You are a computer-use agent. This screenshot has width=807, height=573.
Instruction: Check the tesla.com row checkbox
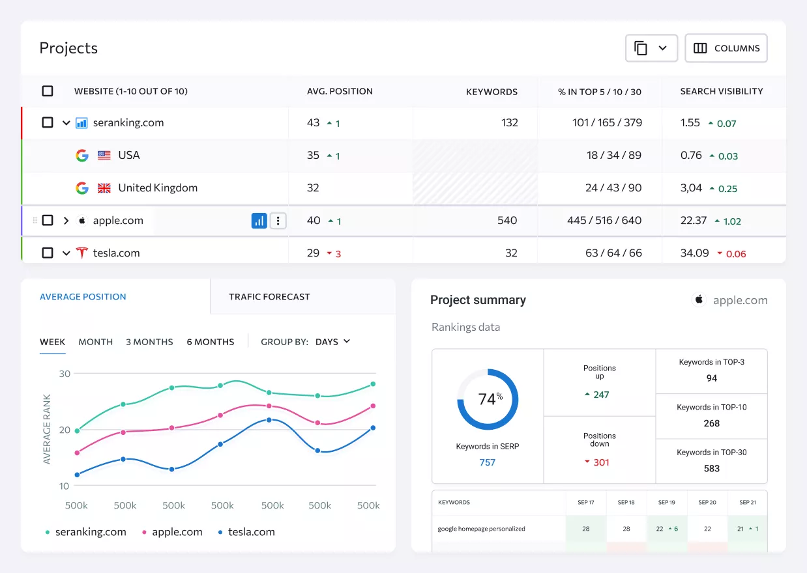(48, 253)
